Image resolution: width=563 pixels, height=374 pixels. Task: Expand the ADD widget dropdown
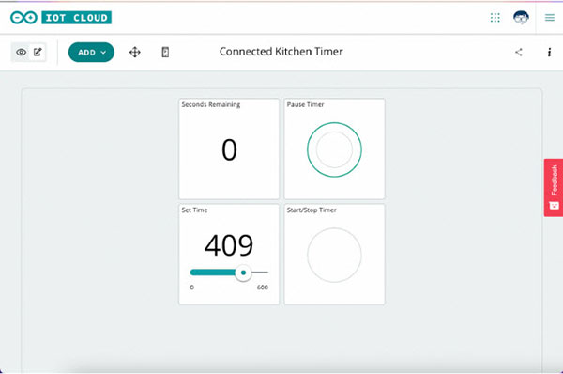[91, 52]
